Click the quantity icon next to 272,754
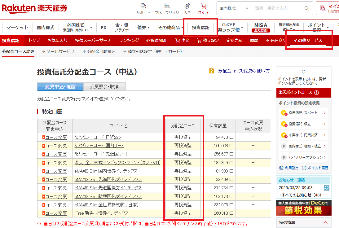339x228 pixels. click(231, 188)
